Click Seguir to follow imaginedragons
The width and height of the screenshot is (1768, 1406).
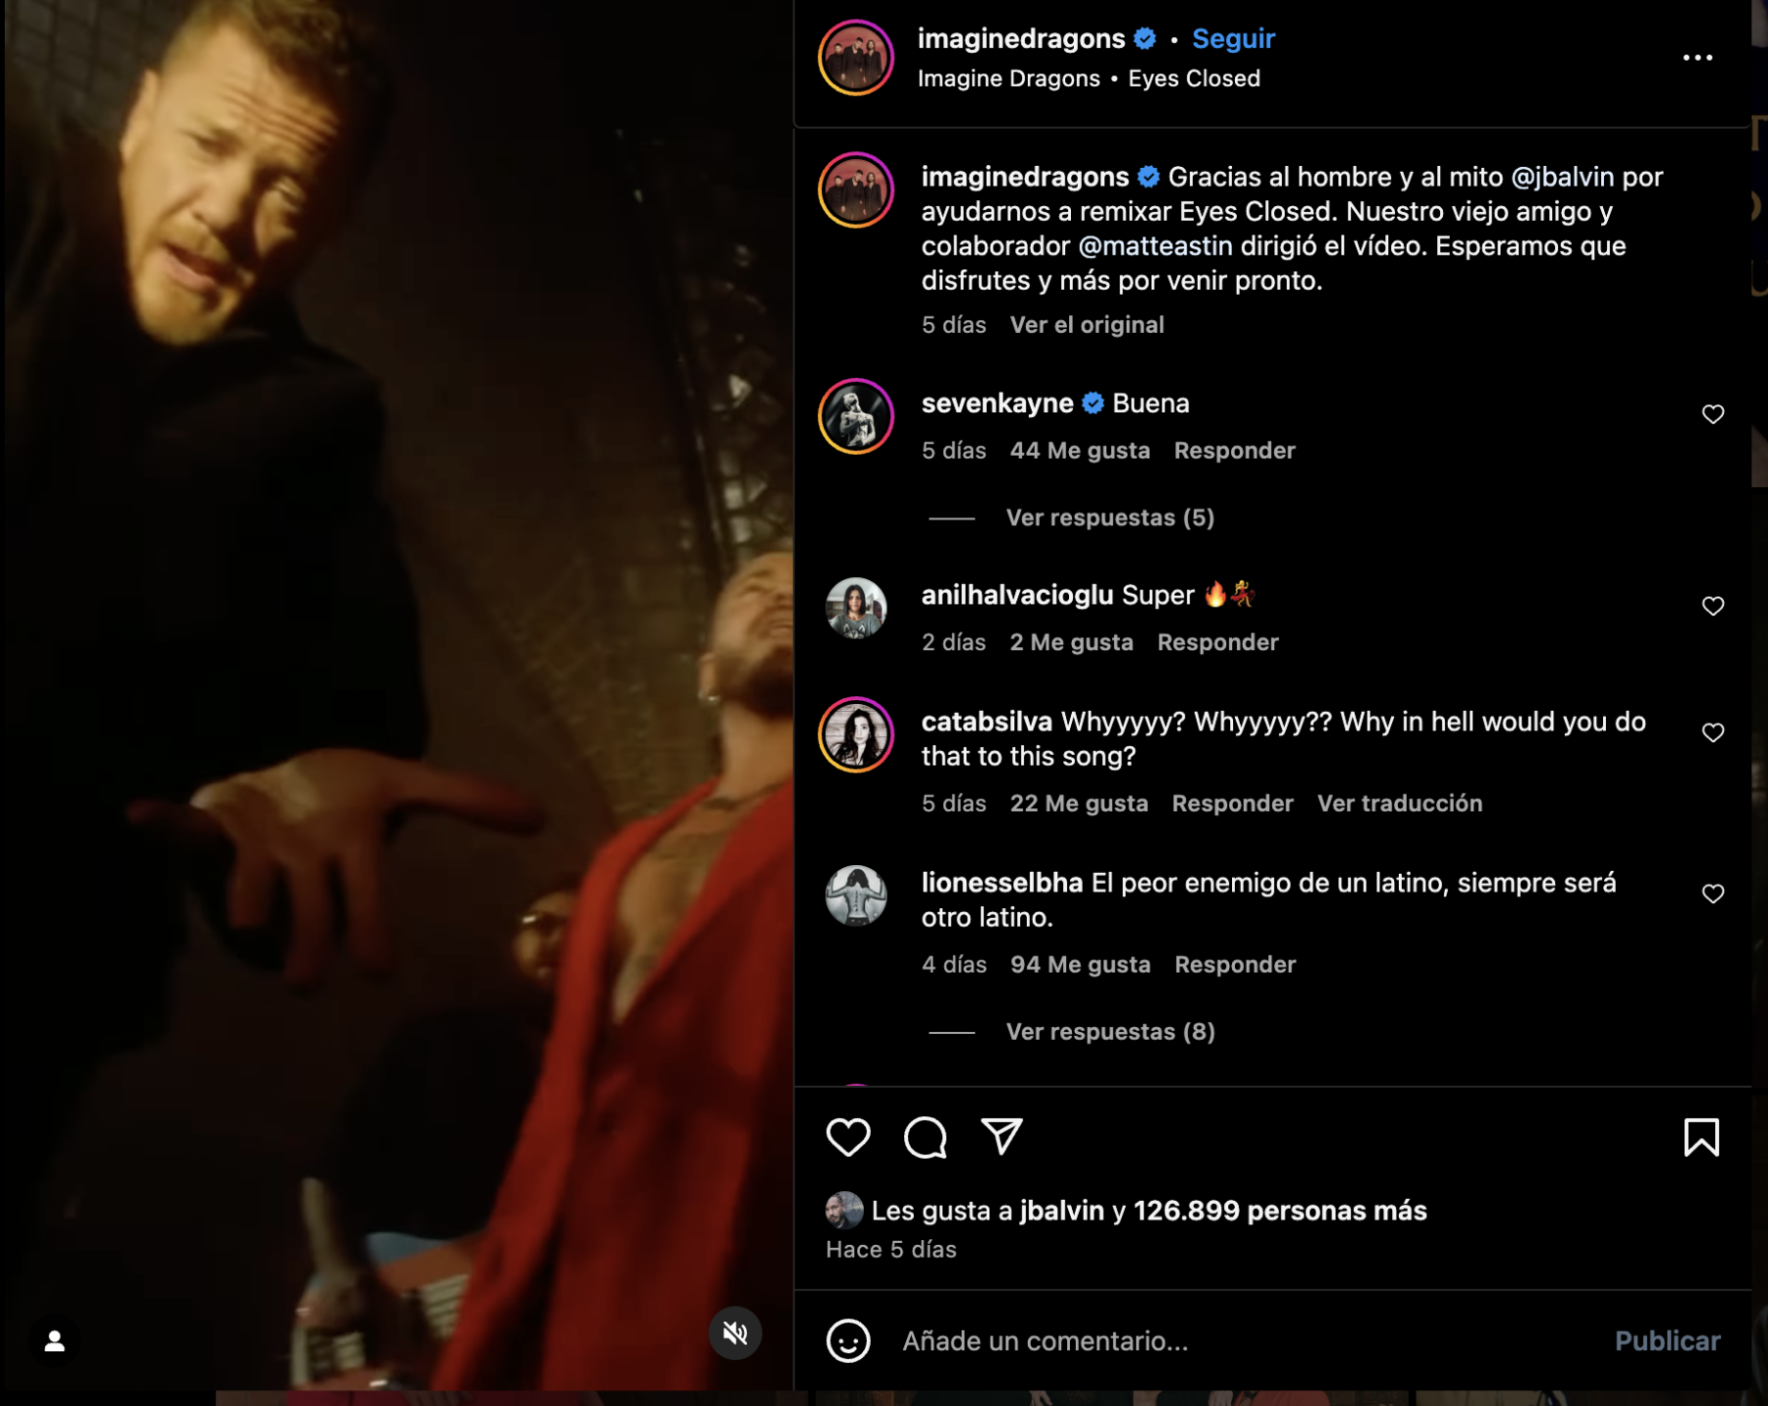[1233, 39]
